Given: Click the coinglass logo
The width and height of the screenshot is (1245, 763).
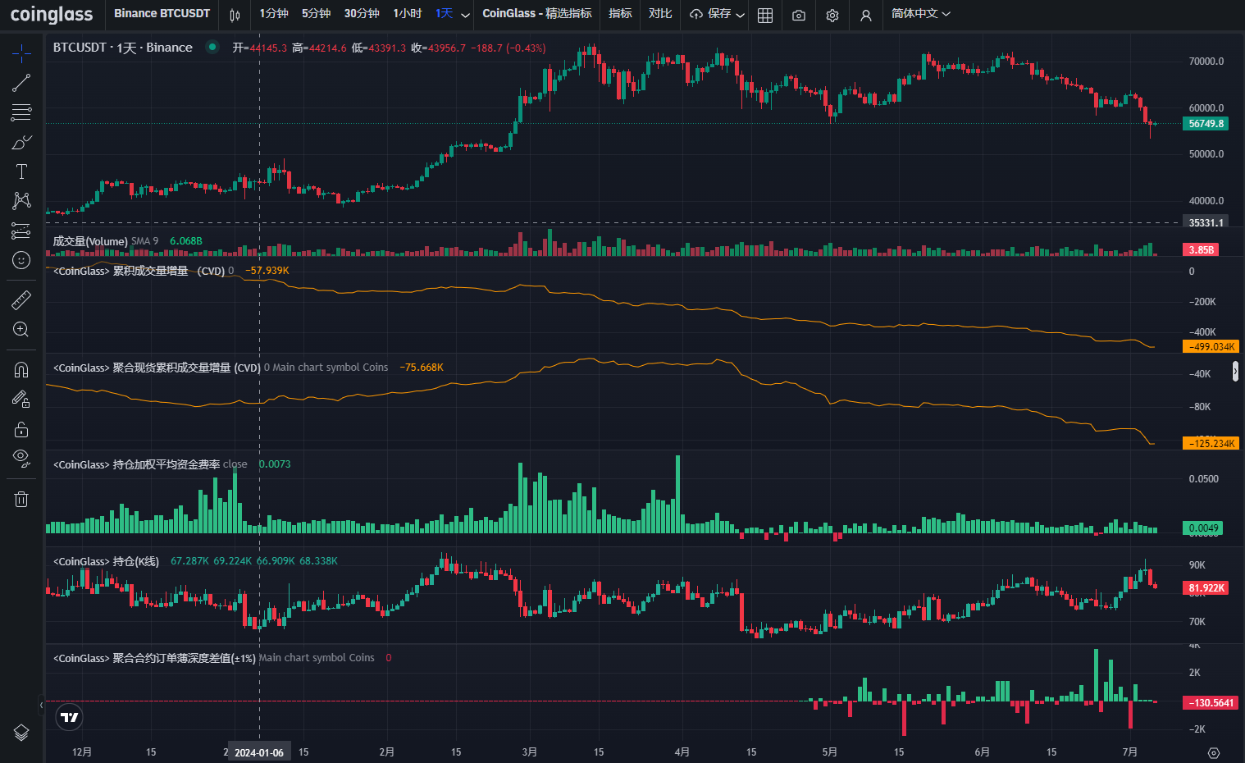Looking at the screenshot, I should click(x=52, y=14).
